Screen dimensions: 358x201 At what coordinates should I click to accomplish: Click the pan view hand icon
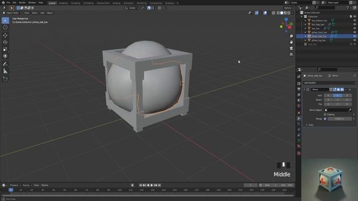point(291,42)
